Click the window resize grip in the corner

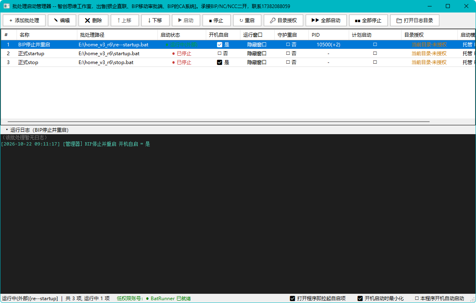(x=473, y=299)
